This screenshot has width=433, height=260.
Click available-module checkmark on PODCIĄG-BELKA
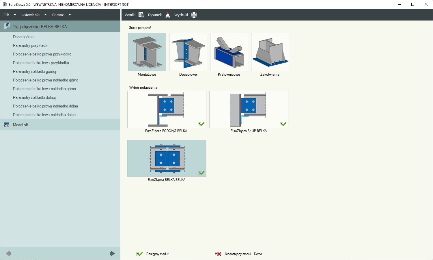coord(201,124)
